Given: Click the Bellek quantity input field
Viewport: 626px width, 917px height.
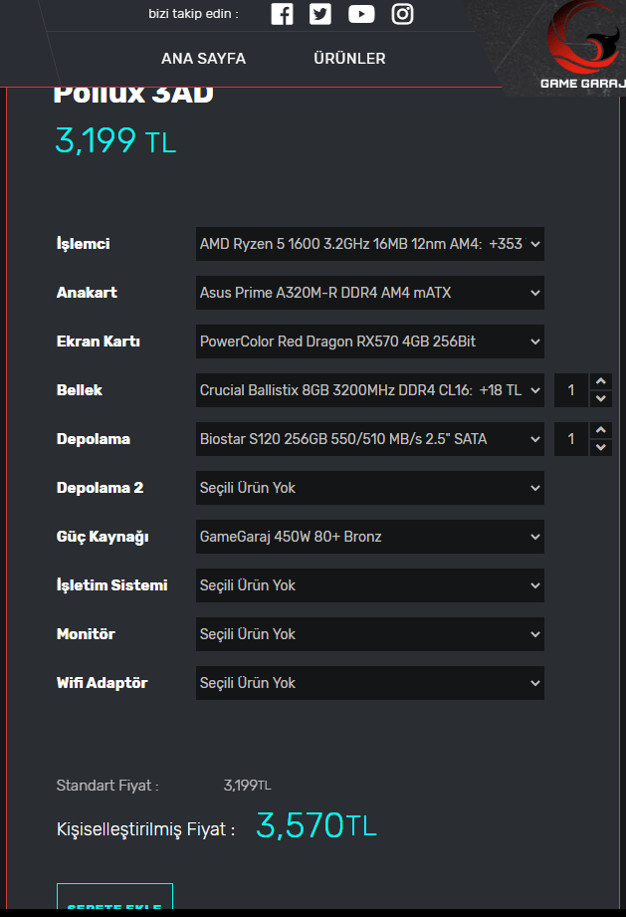Looking at the screenshot, I should 571,390.
